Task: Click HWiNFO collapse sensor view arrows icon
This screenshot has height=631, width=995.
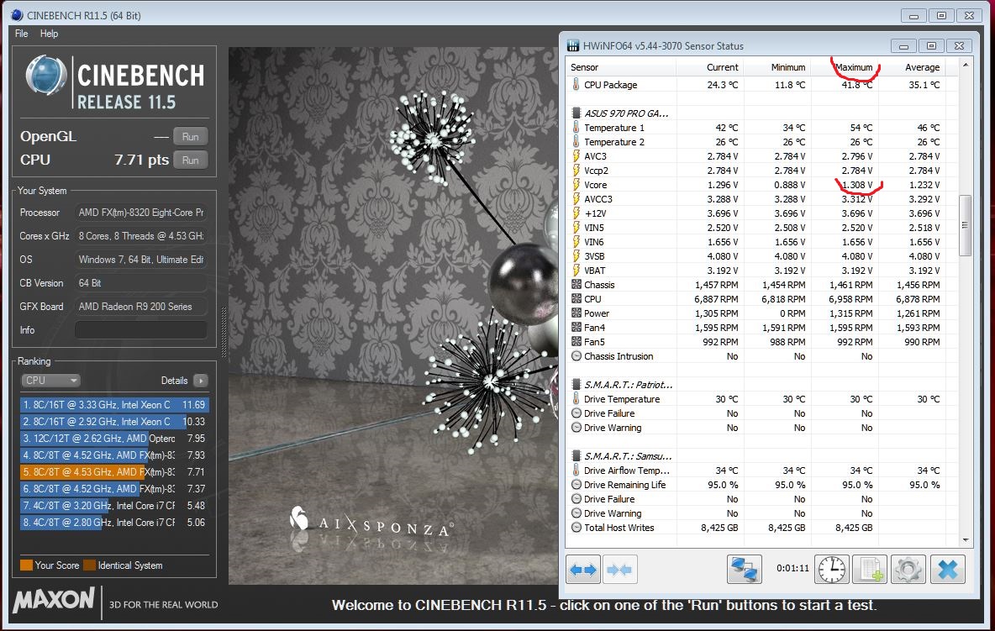Action: coord(619,570)
